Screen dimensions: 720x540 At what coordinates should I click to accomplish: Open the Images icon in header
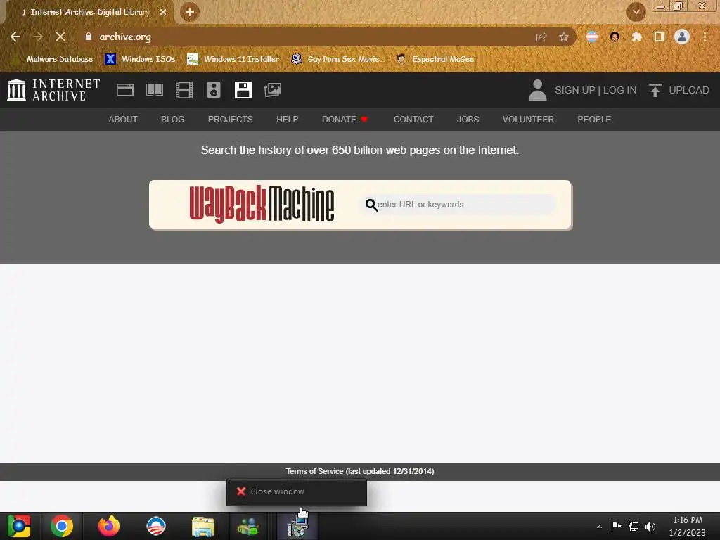(273, 90)
